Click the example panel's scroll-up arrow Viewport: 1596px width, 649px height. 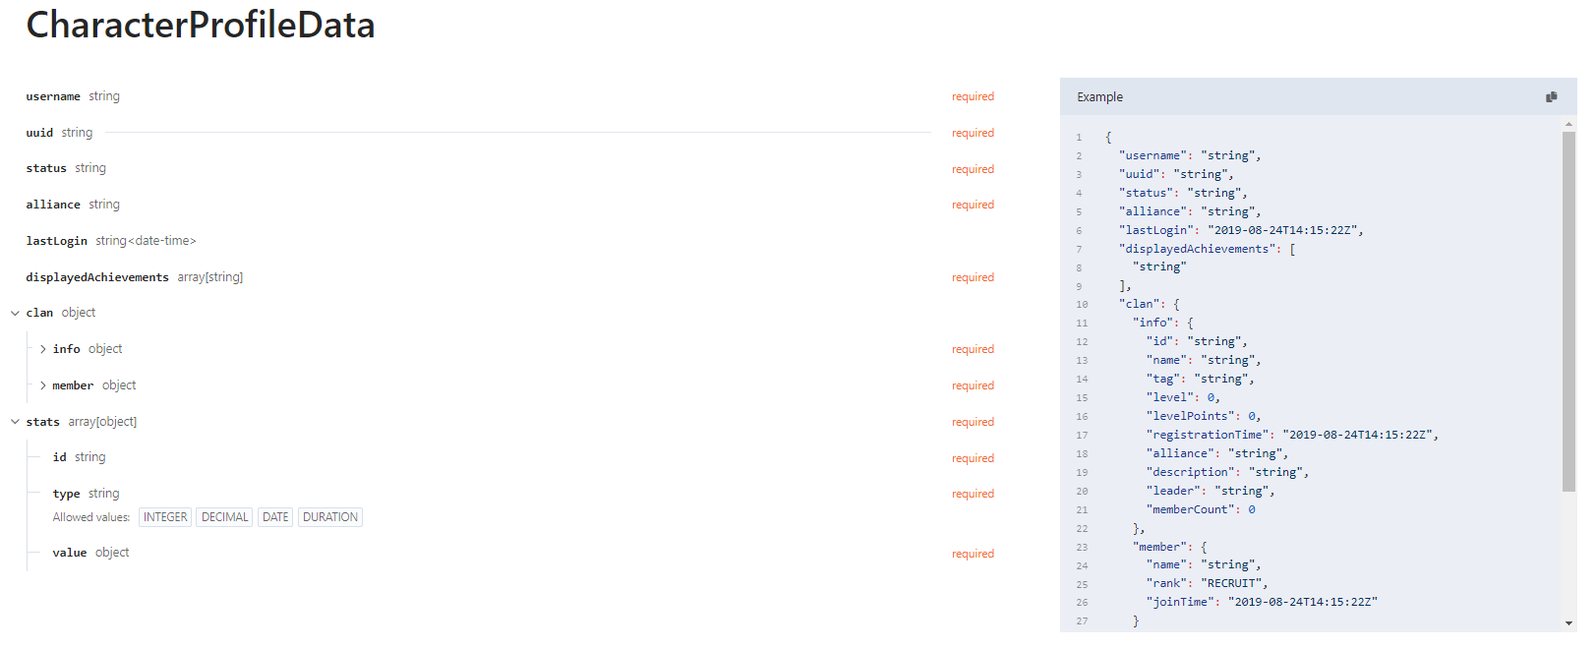[1568, 124]
